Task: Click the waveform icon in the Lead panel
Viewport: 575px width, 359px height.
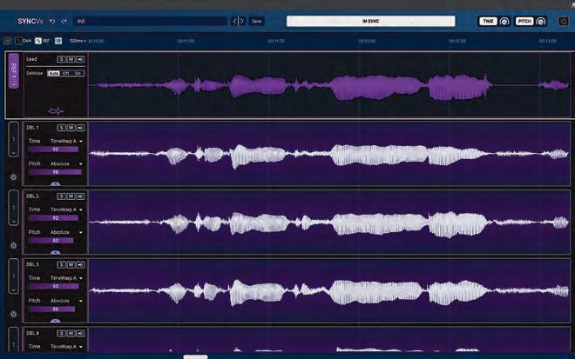Action: 56,110
